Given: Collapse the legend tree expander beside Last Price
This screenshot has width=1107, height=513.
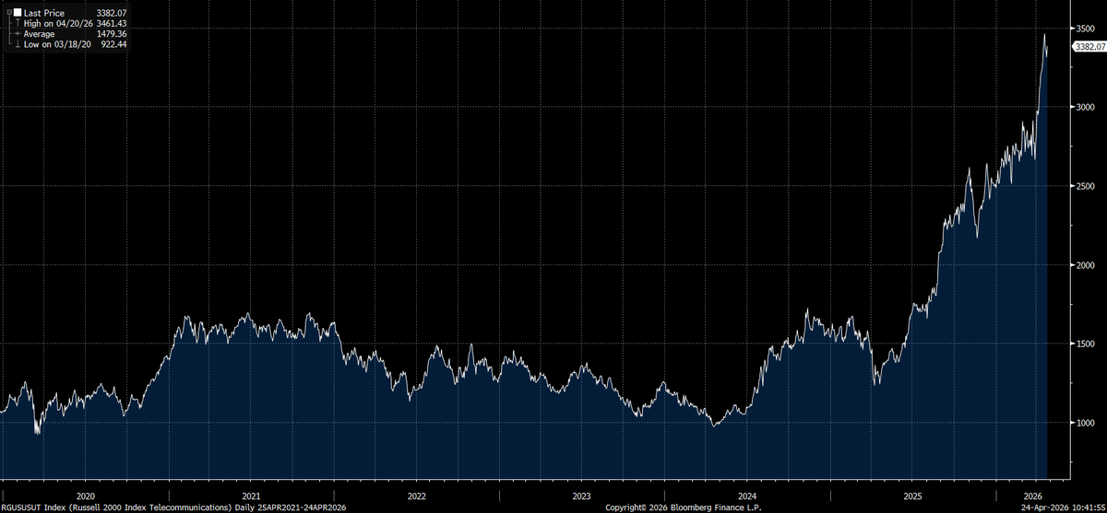Looking at the screenshot, I should 8,14.
